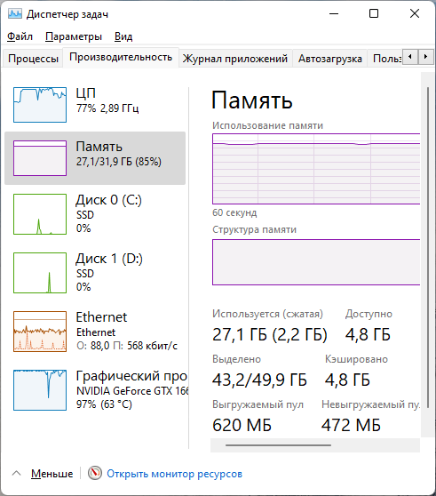Image resolution: width=436 pixels, height=496 pixels.
Task: Open the NVIDIA GeForce GPU graph
Action: pos(40,390)
